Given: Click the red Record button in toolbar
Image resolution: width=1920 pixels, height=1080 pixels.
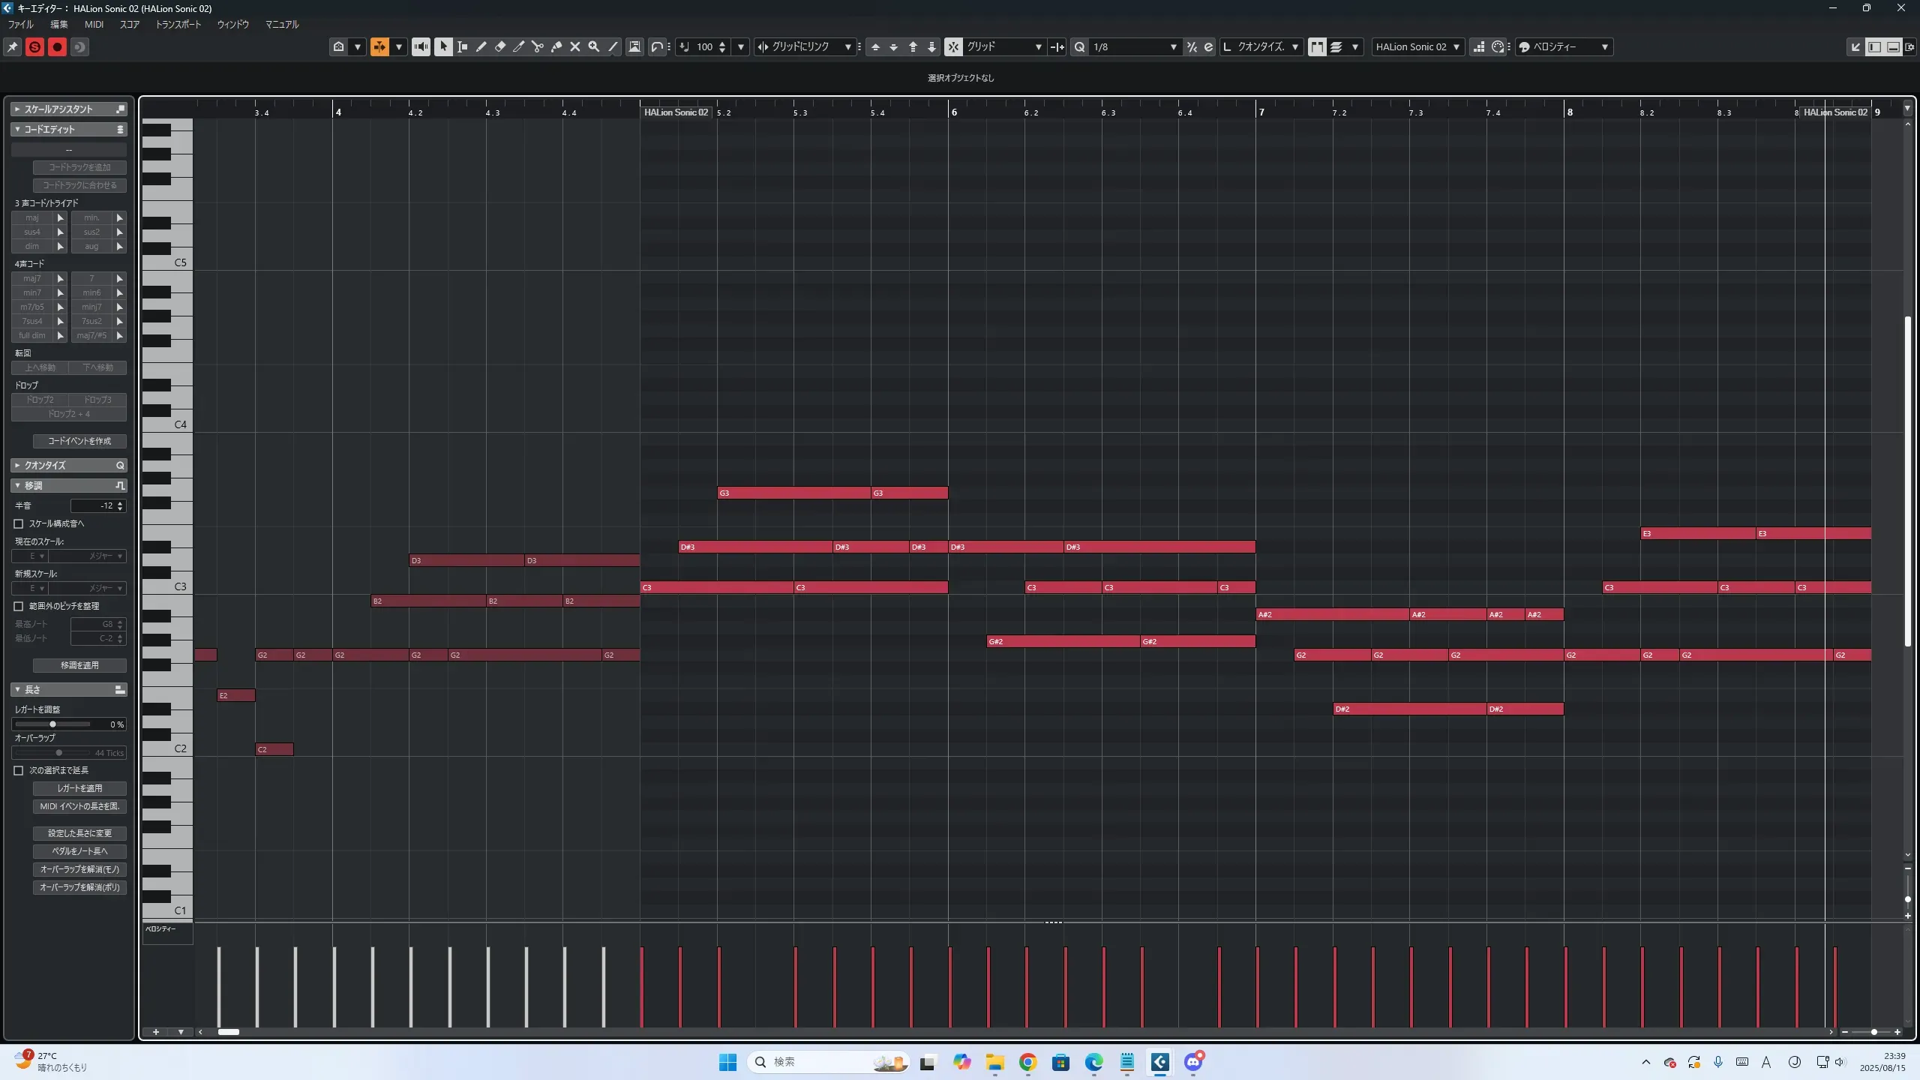Looking at the screenshot, I should click(57, 46).
